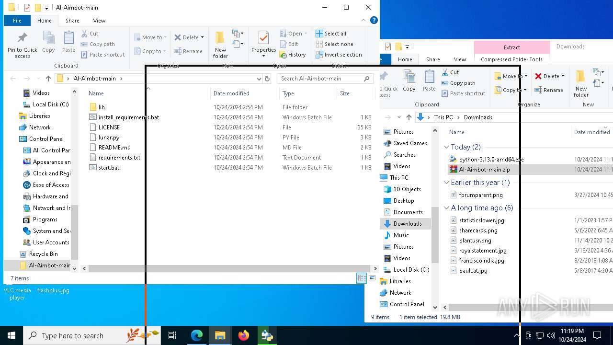Screen dimensions: 613x345
Task: Open the File menu in AI-Aimbot-main window
Action: (17, 21)
